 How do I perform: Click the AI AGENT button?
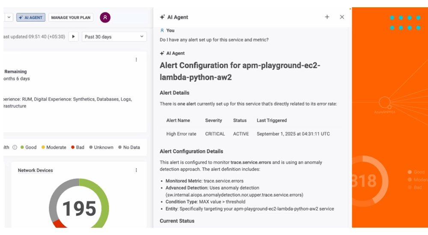31,18
